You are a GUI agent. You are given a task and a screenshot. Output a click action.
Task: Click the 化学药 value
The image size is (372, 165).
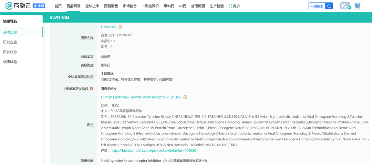coord(105,65)
